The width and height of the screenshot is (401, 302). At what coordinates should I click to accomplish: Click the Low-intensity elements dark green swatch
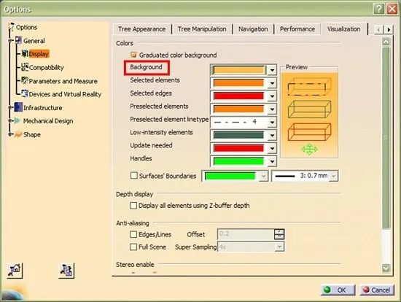[238, 135]
